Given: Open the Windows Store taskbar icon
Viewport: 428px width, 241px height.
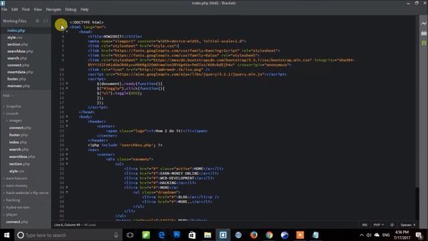Looking at the screenshot, I should (x=192, y=235).
